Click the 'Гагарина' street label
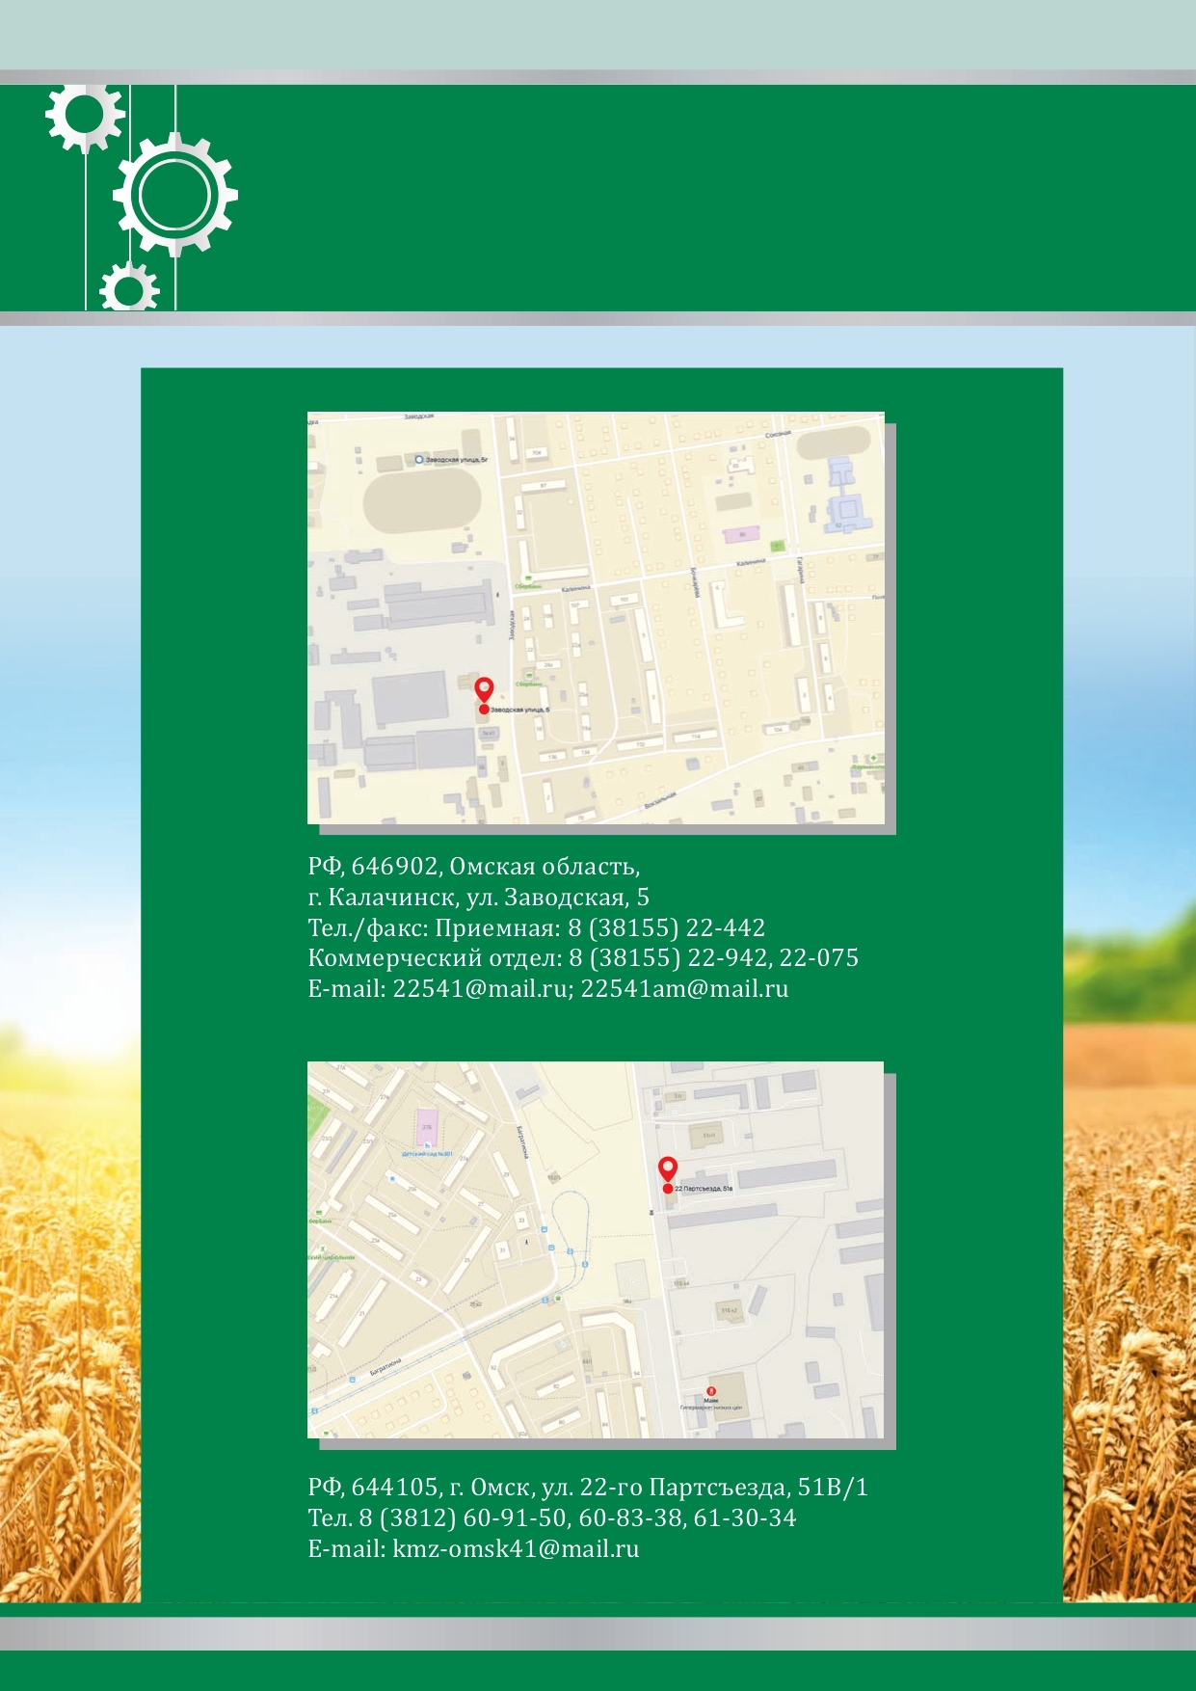The height and width of the screenshot is (1691, 1196). [x=800, y=570]
